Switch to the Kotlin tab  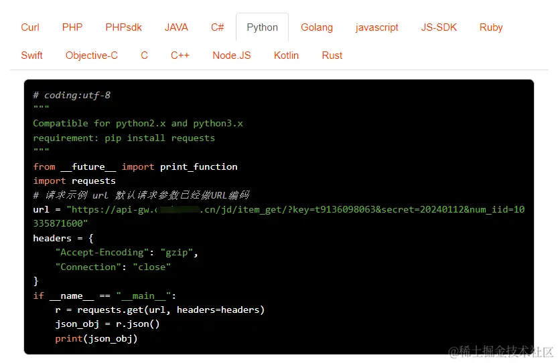pyautogui.click(x=286, y=55)
